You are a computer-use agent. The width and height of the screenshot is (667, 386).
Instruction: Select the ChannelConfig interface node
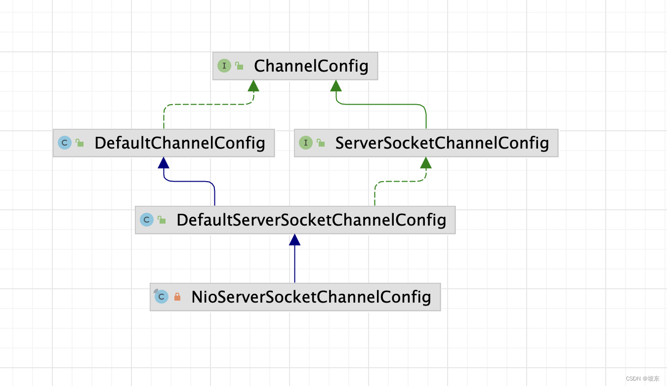(x=295, y=66)
